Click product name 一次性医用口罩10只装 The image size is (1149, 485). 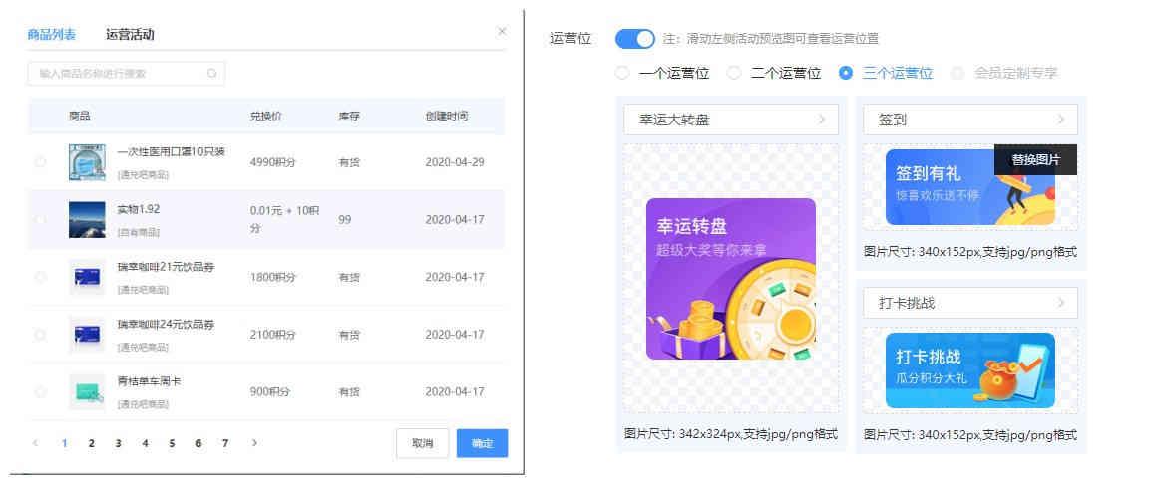[x=171, y=152]
